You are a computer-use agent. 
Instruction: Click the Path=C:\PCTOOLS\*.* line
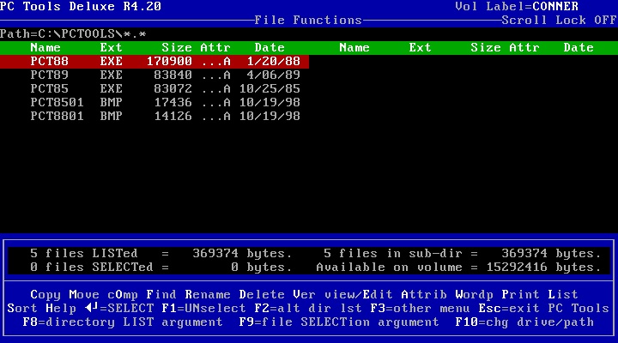click(x=73, y=33)
